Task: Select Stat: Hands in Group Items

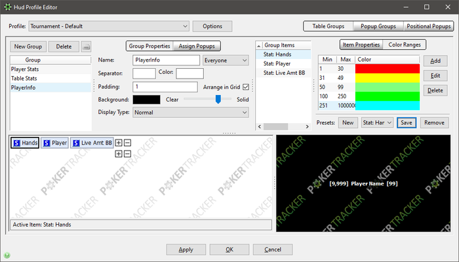Action: coord(283,54)
